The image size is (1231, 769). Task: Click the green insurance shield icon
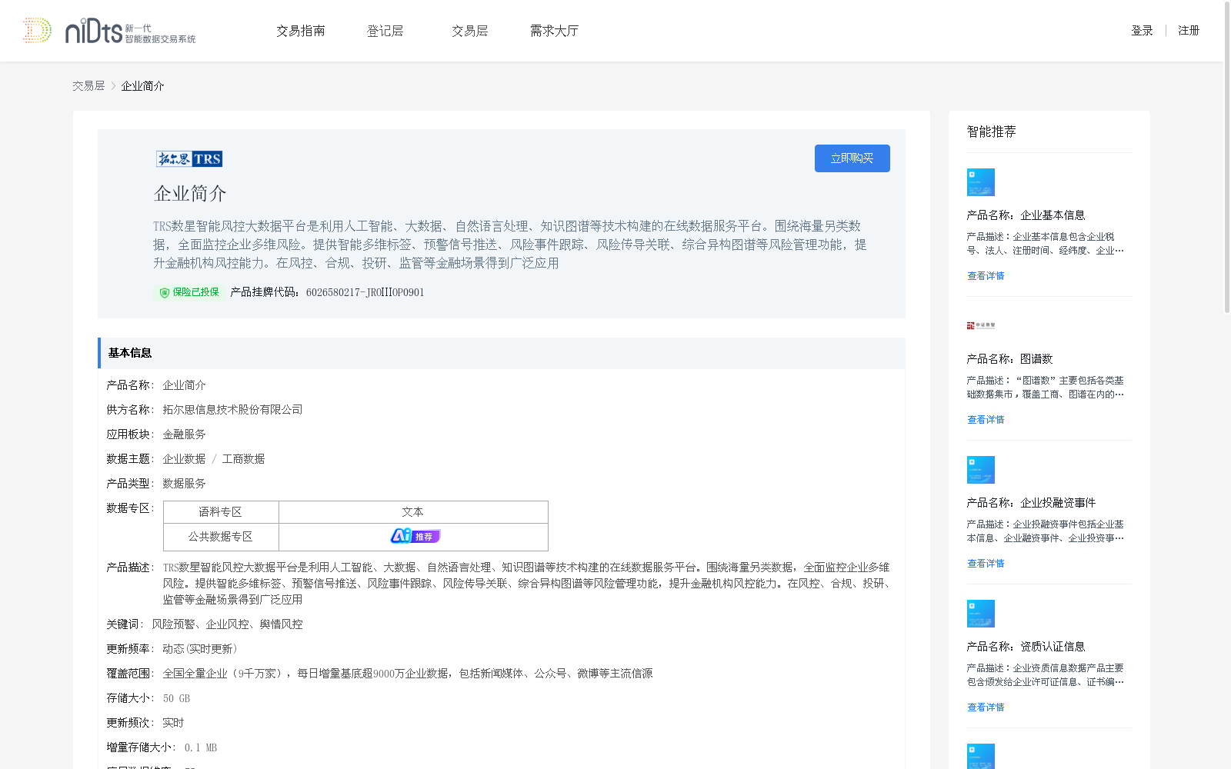[164, 292]
